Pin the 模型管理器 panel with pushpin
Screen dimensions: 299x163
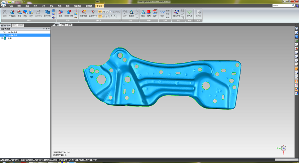47,29
